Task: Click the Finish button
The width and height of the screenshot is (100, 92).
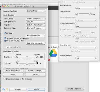Action: point(36,90)
